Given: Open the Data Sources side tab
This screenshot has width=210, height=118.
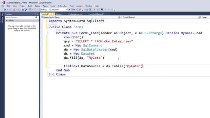Looking at the screenshot, I should 2,17.
